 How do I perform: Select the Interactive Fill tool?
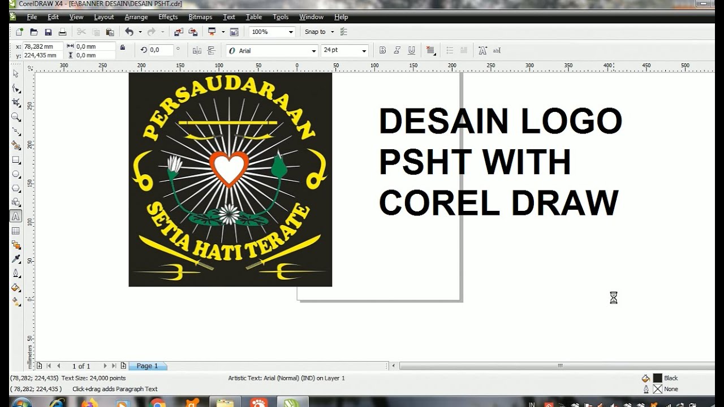tap(16, 302)
